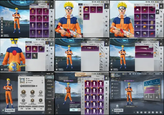Image resolution: width=164 pixels, height=115 pixels.
Task: Switch to Комплекты tab on outfits screen
Action: [x=34, y=4]
